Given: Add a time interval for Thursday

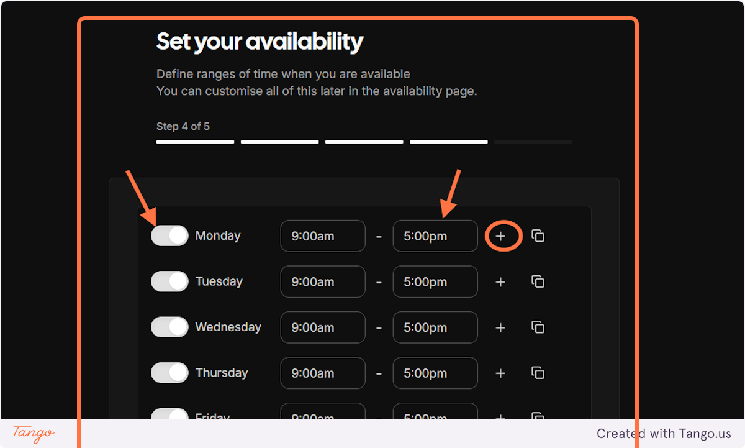Looking at the screenshot, I should click(500, 373).
